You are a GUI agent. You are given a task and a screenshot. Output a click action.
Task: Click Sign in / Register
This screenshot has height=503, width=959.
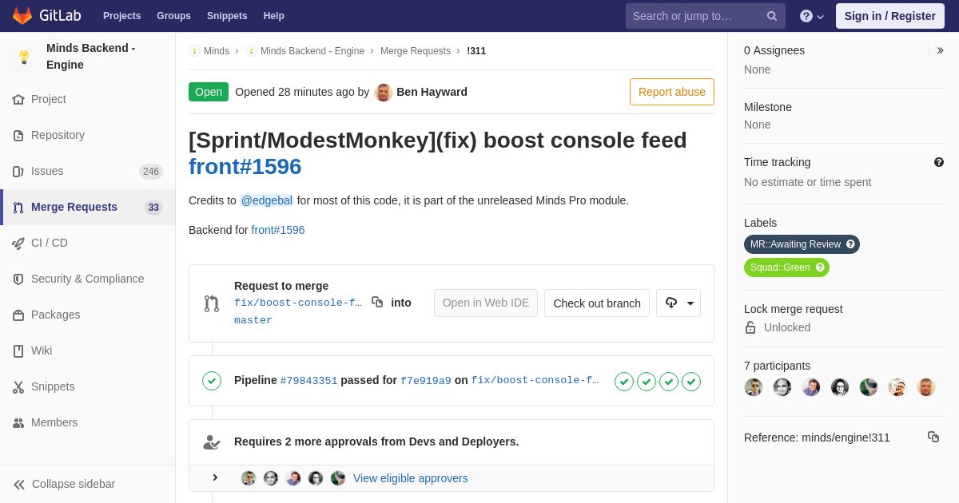coord(890,16)
